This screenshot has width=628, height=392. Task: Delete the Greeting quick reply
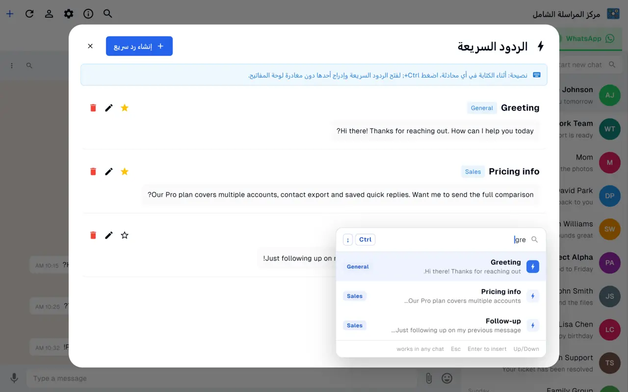tap(93, 108)
